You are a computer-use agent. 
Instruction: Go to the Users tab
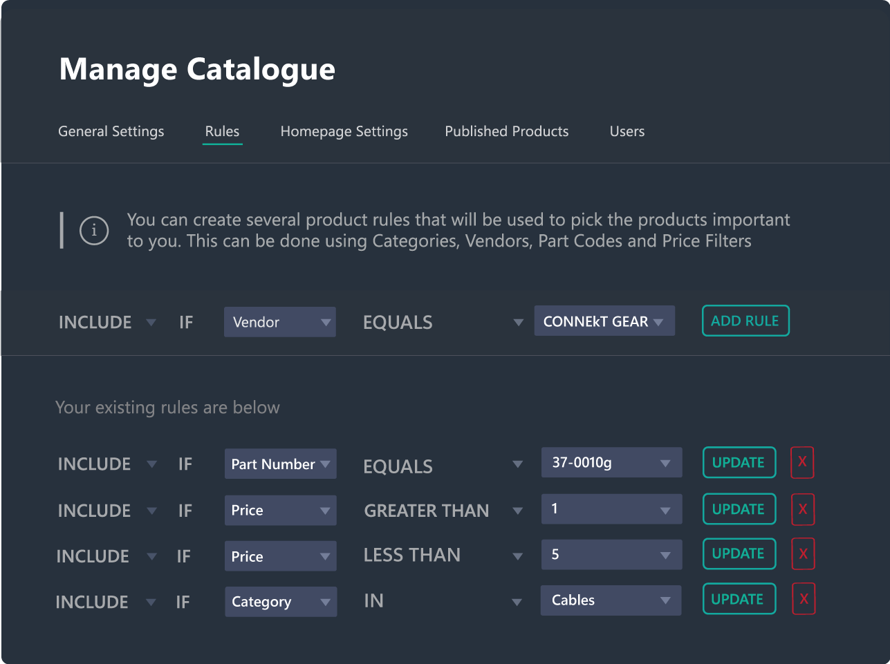click(627, 131)
